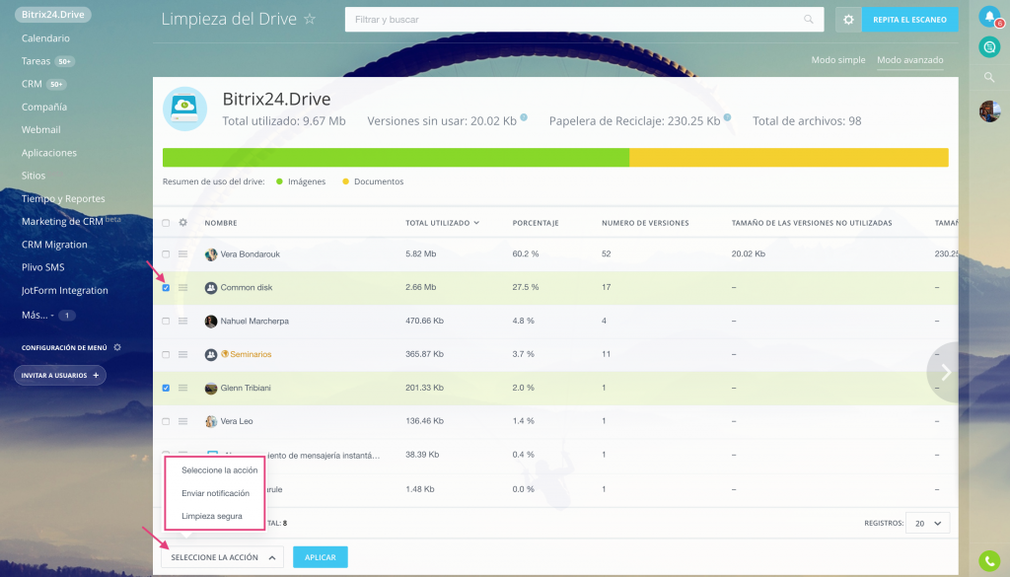Click the Common disk group icon
Screen dimensions: 1010x577
point(211,288)
